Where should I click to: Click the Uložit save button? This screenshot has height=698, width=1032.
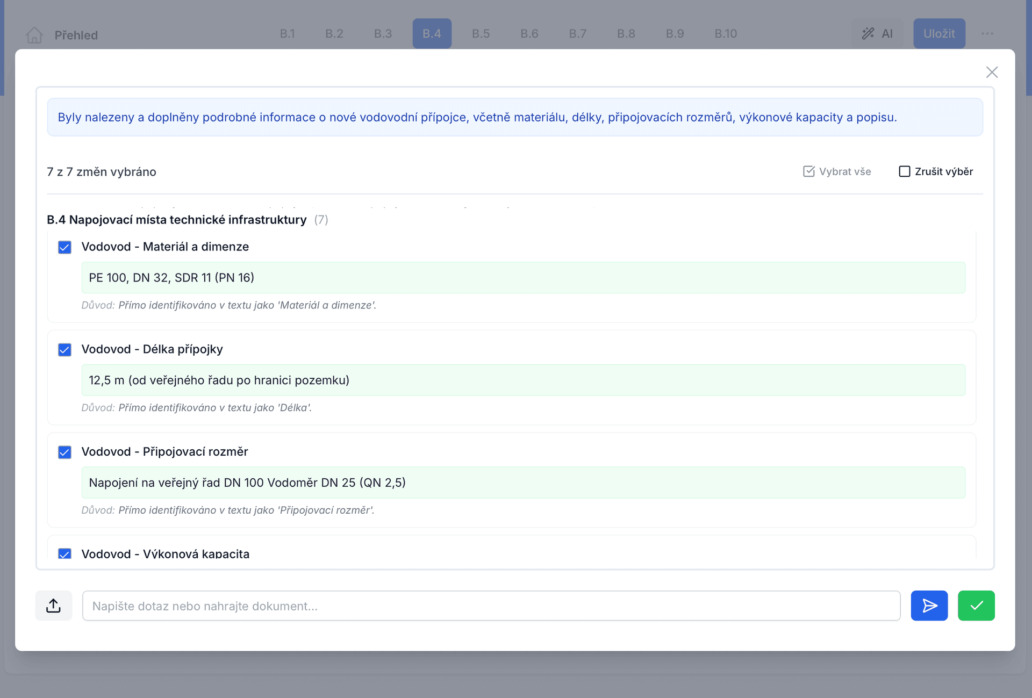[x=938, y=34]
